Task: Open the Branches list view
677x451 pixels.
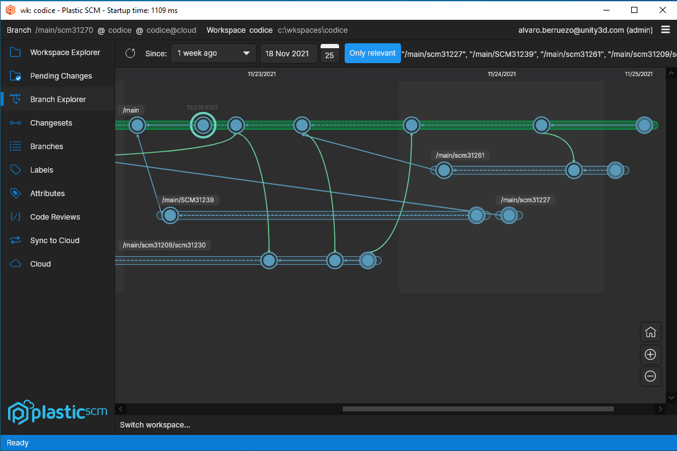Action: 48,146
